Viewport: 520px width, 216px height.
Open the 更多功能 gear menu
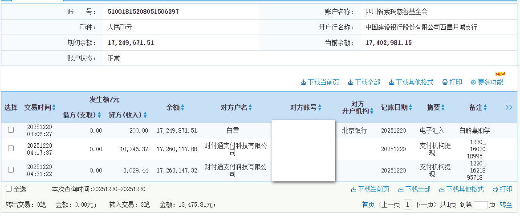474,82
